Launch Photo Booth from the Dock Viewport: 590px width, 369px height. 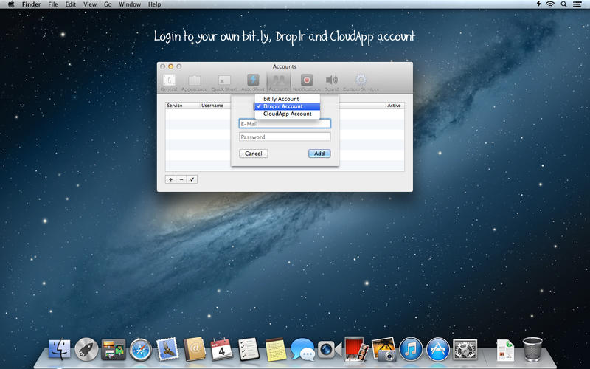[357, 349]
